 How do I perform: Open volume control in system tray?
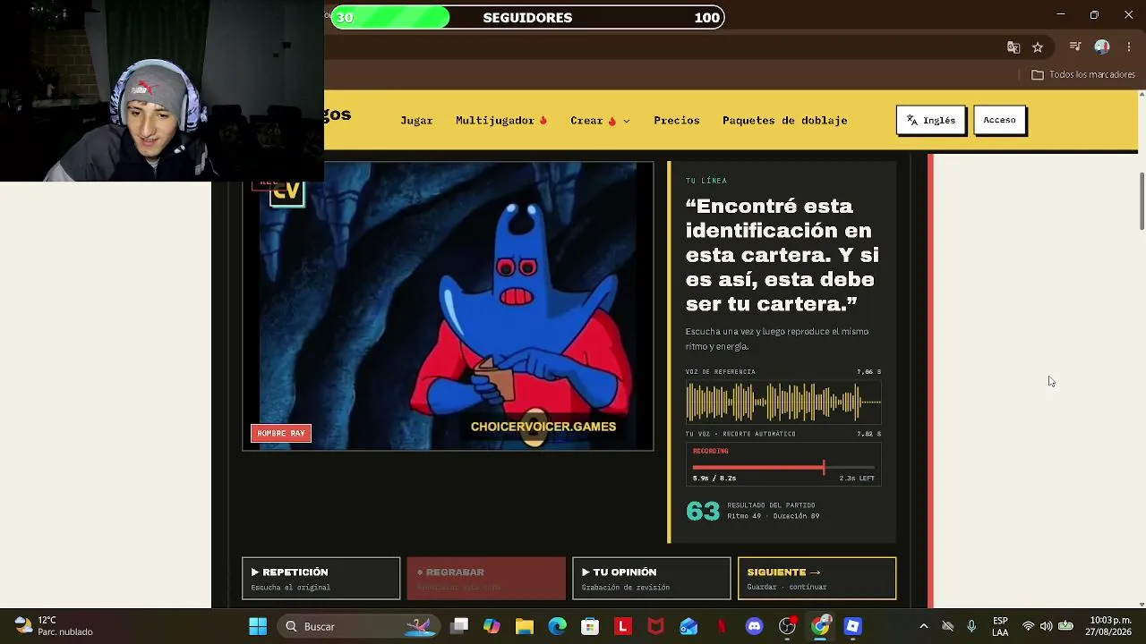tap(1046, 626)
